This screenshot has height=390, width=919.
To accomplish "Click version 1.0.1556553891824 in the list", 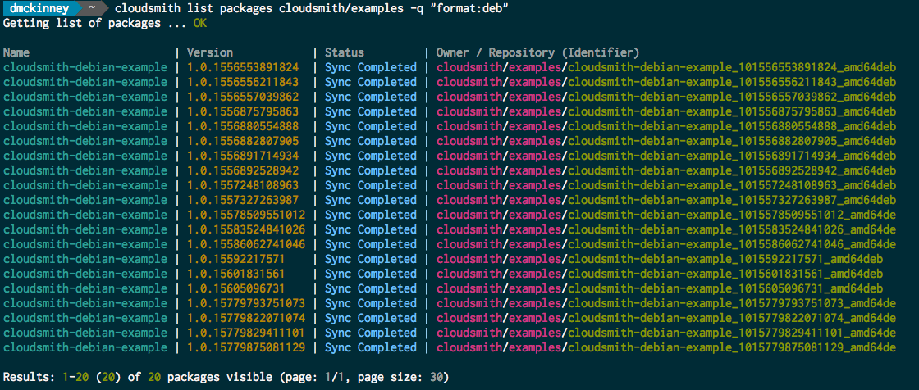I will coord(243,67).
